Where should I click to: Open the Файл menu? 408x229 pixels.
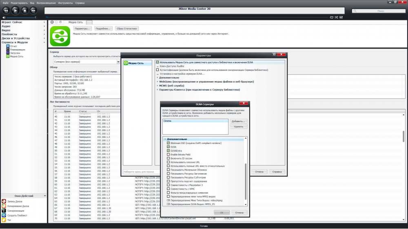[5, 3]
